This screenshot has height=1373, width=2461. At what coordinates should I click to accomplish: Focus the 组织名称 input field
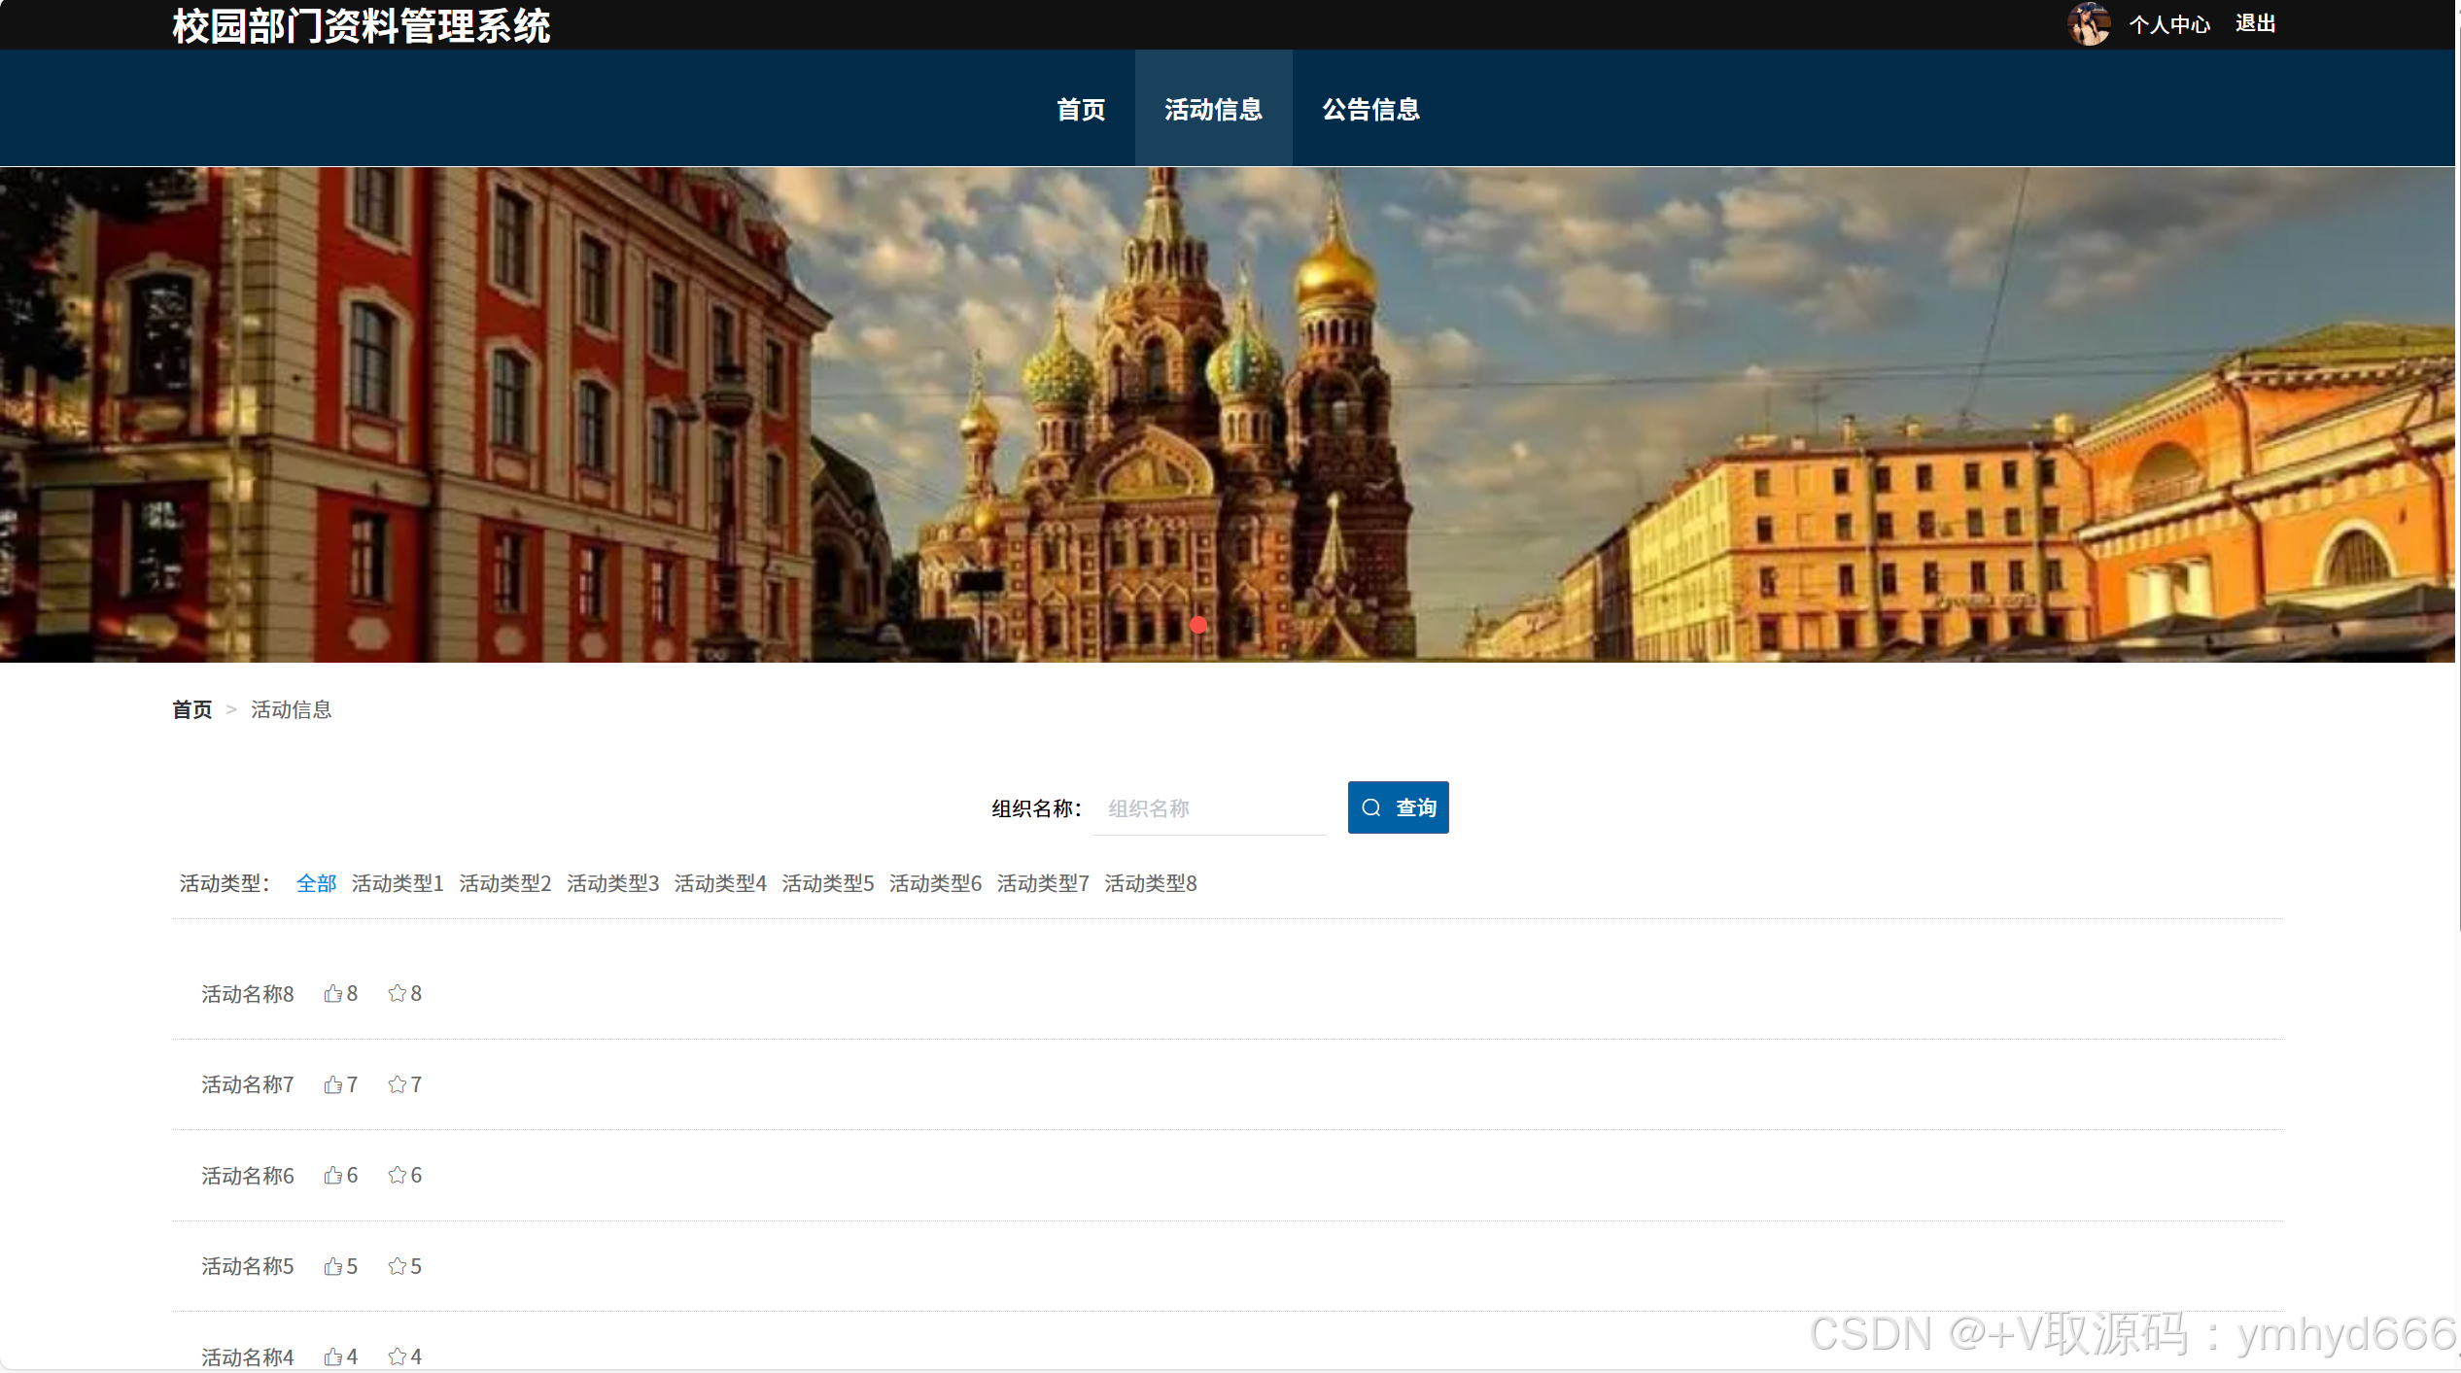point(1209,808)
